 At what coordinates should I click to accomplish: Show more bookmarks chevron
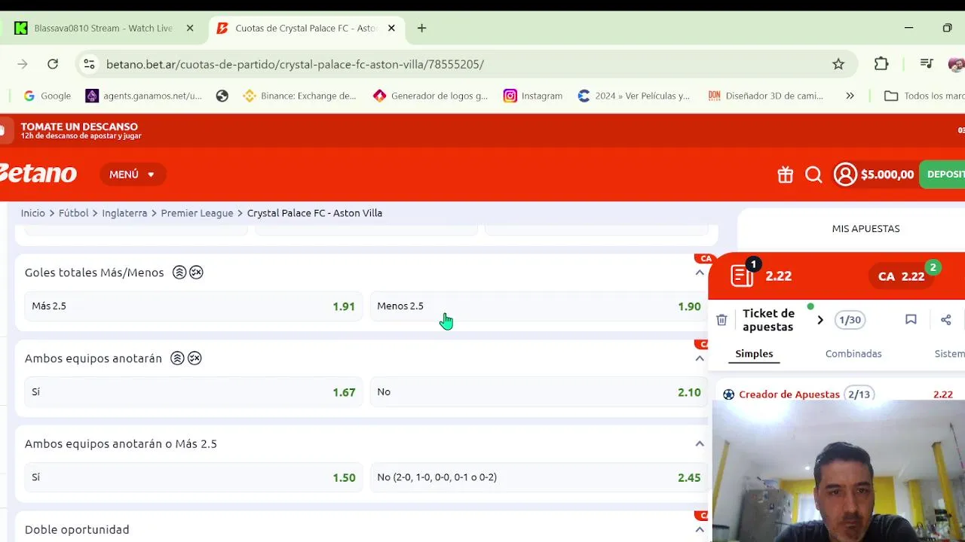click(850, 96)
